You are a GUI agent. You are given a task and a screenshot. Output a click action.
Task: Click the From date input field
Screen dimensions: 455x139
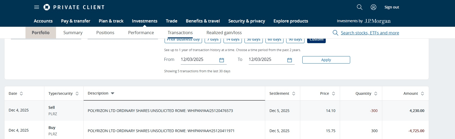[x=198, y=60]
